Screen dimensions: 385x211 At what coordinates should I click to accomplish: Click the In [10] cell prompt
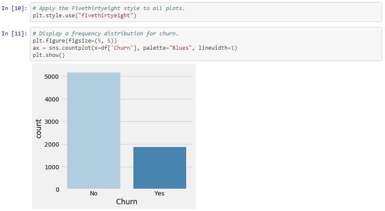(14, 8)
